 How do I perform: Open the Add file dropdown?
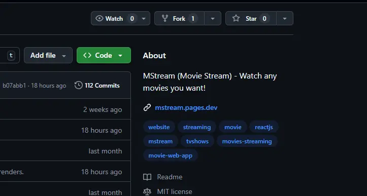tap(48, 55)
